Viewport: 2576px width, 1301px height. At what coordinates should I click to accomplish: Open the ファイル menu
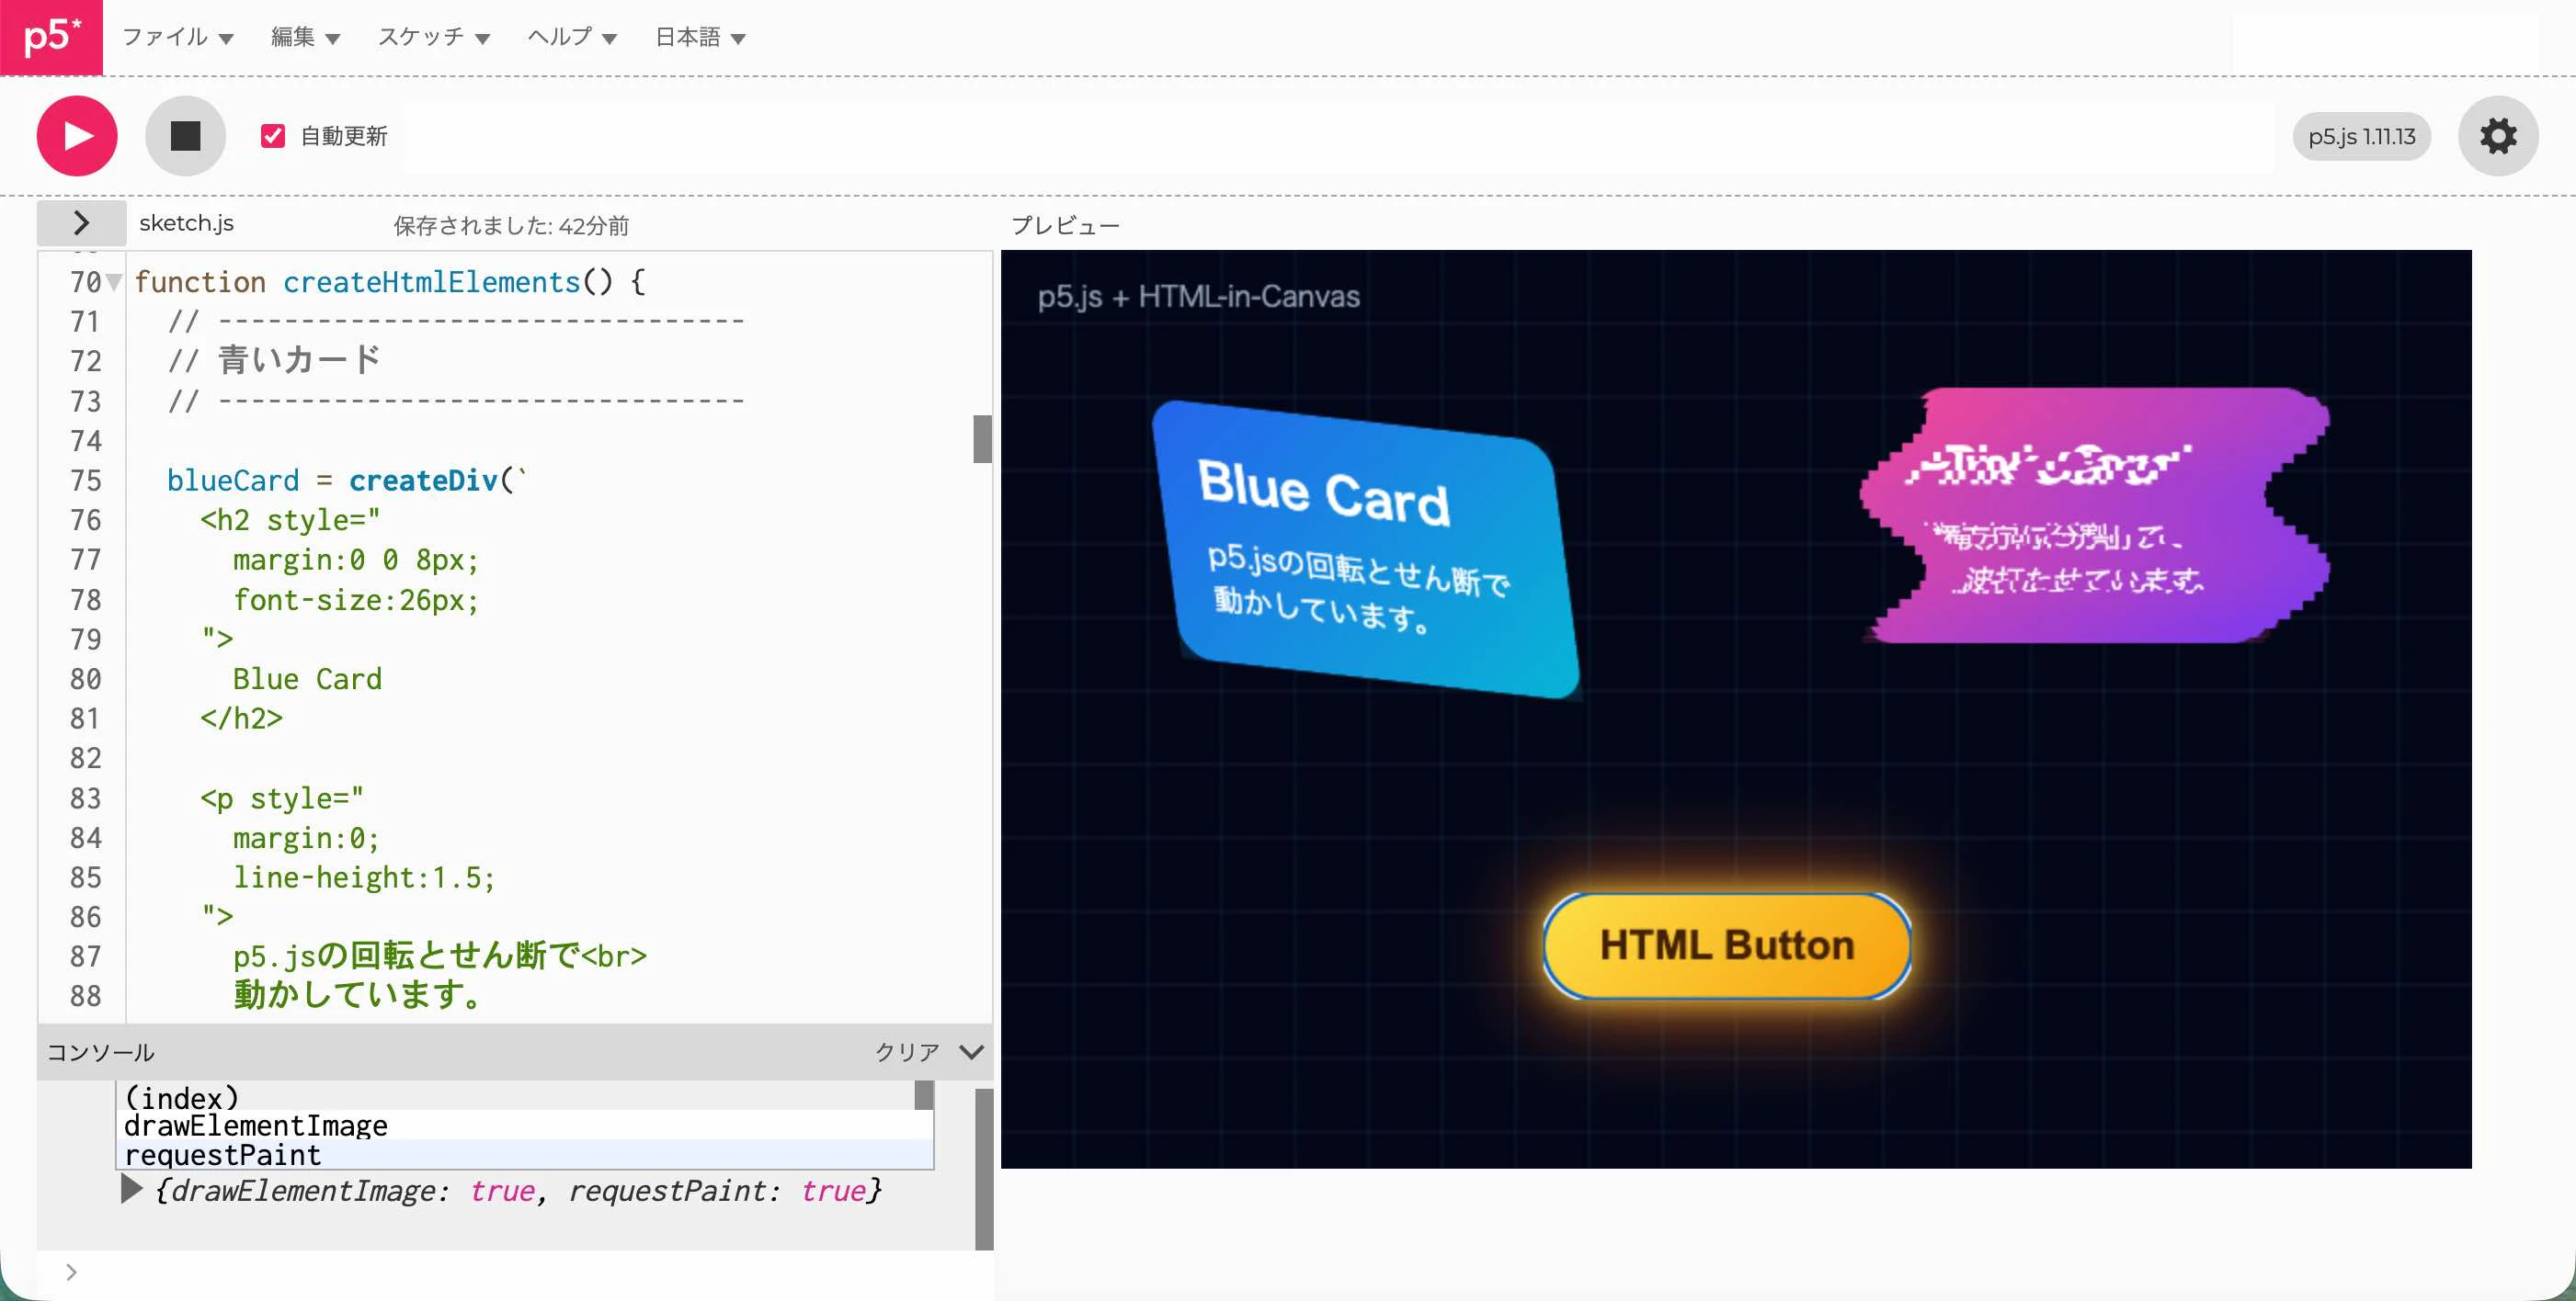pos(178,37)
